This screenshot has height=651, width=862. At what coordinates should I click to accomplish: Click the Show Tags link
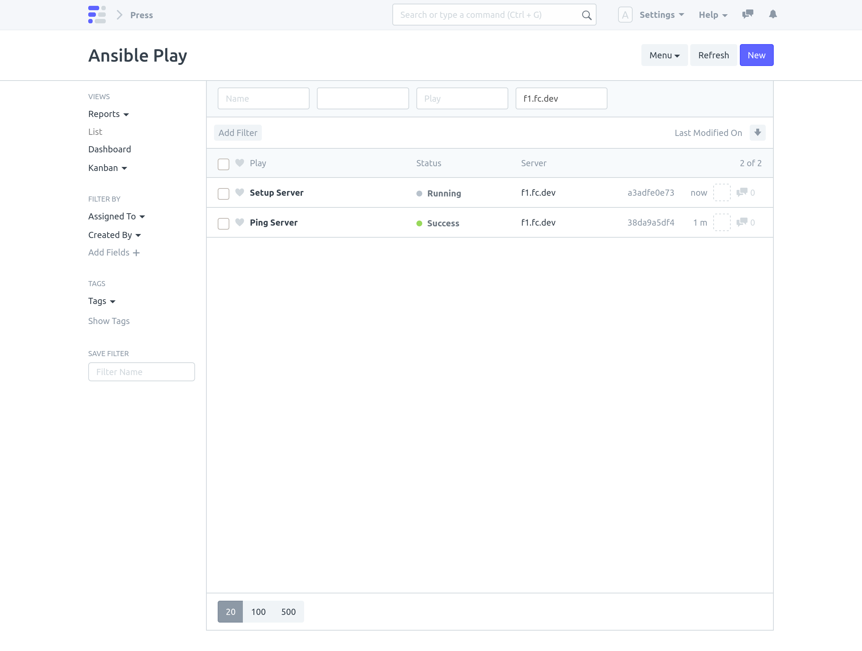click(109, 321)
